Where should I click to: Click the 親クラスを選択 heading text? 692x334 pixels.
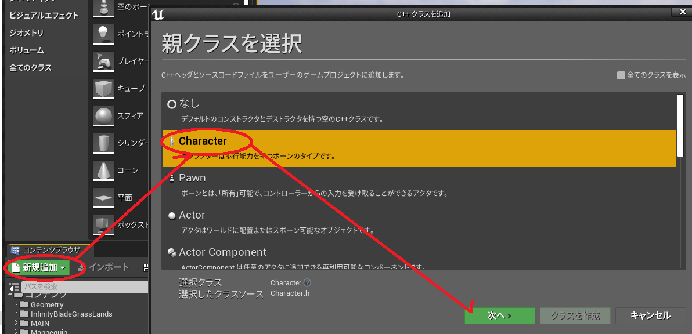point(232,43)
